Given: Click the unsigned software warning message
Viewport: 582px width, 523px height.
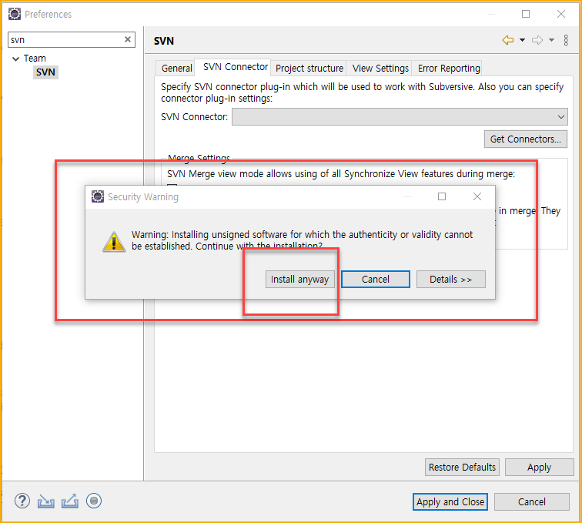Looking at the screenshot, I should [302, 240].
